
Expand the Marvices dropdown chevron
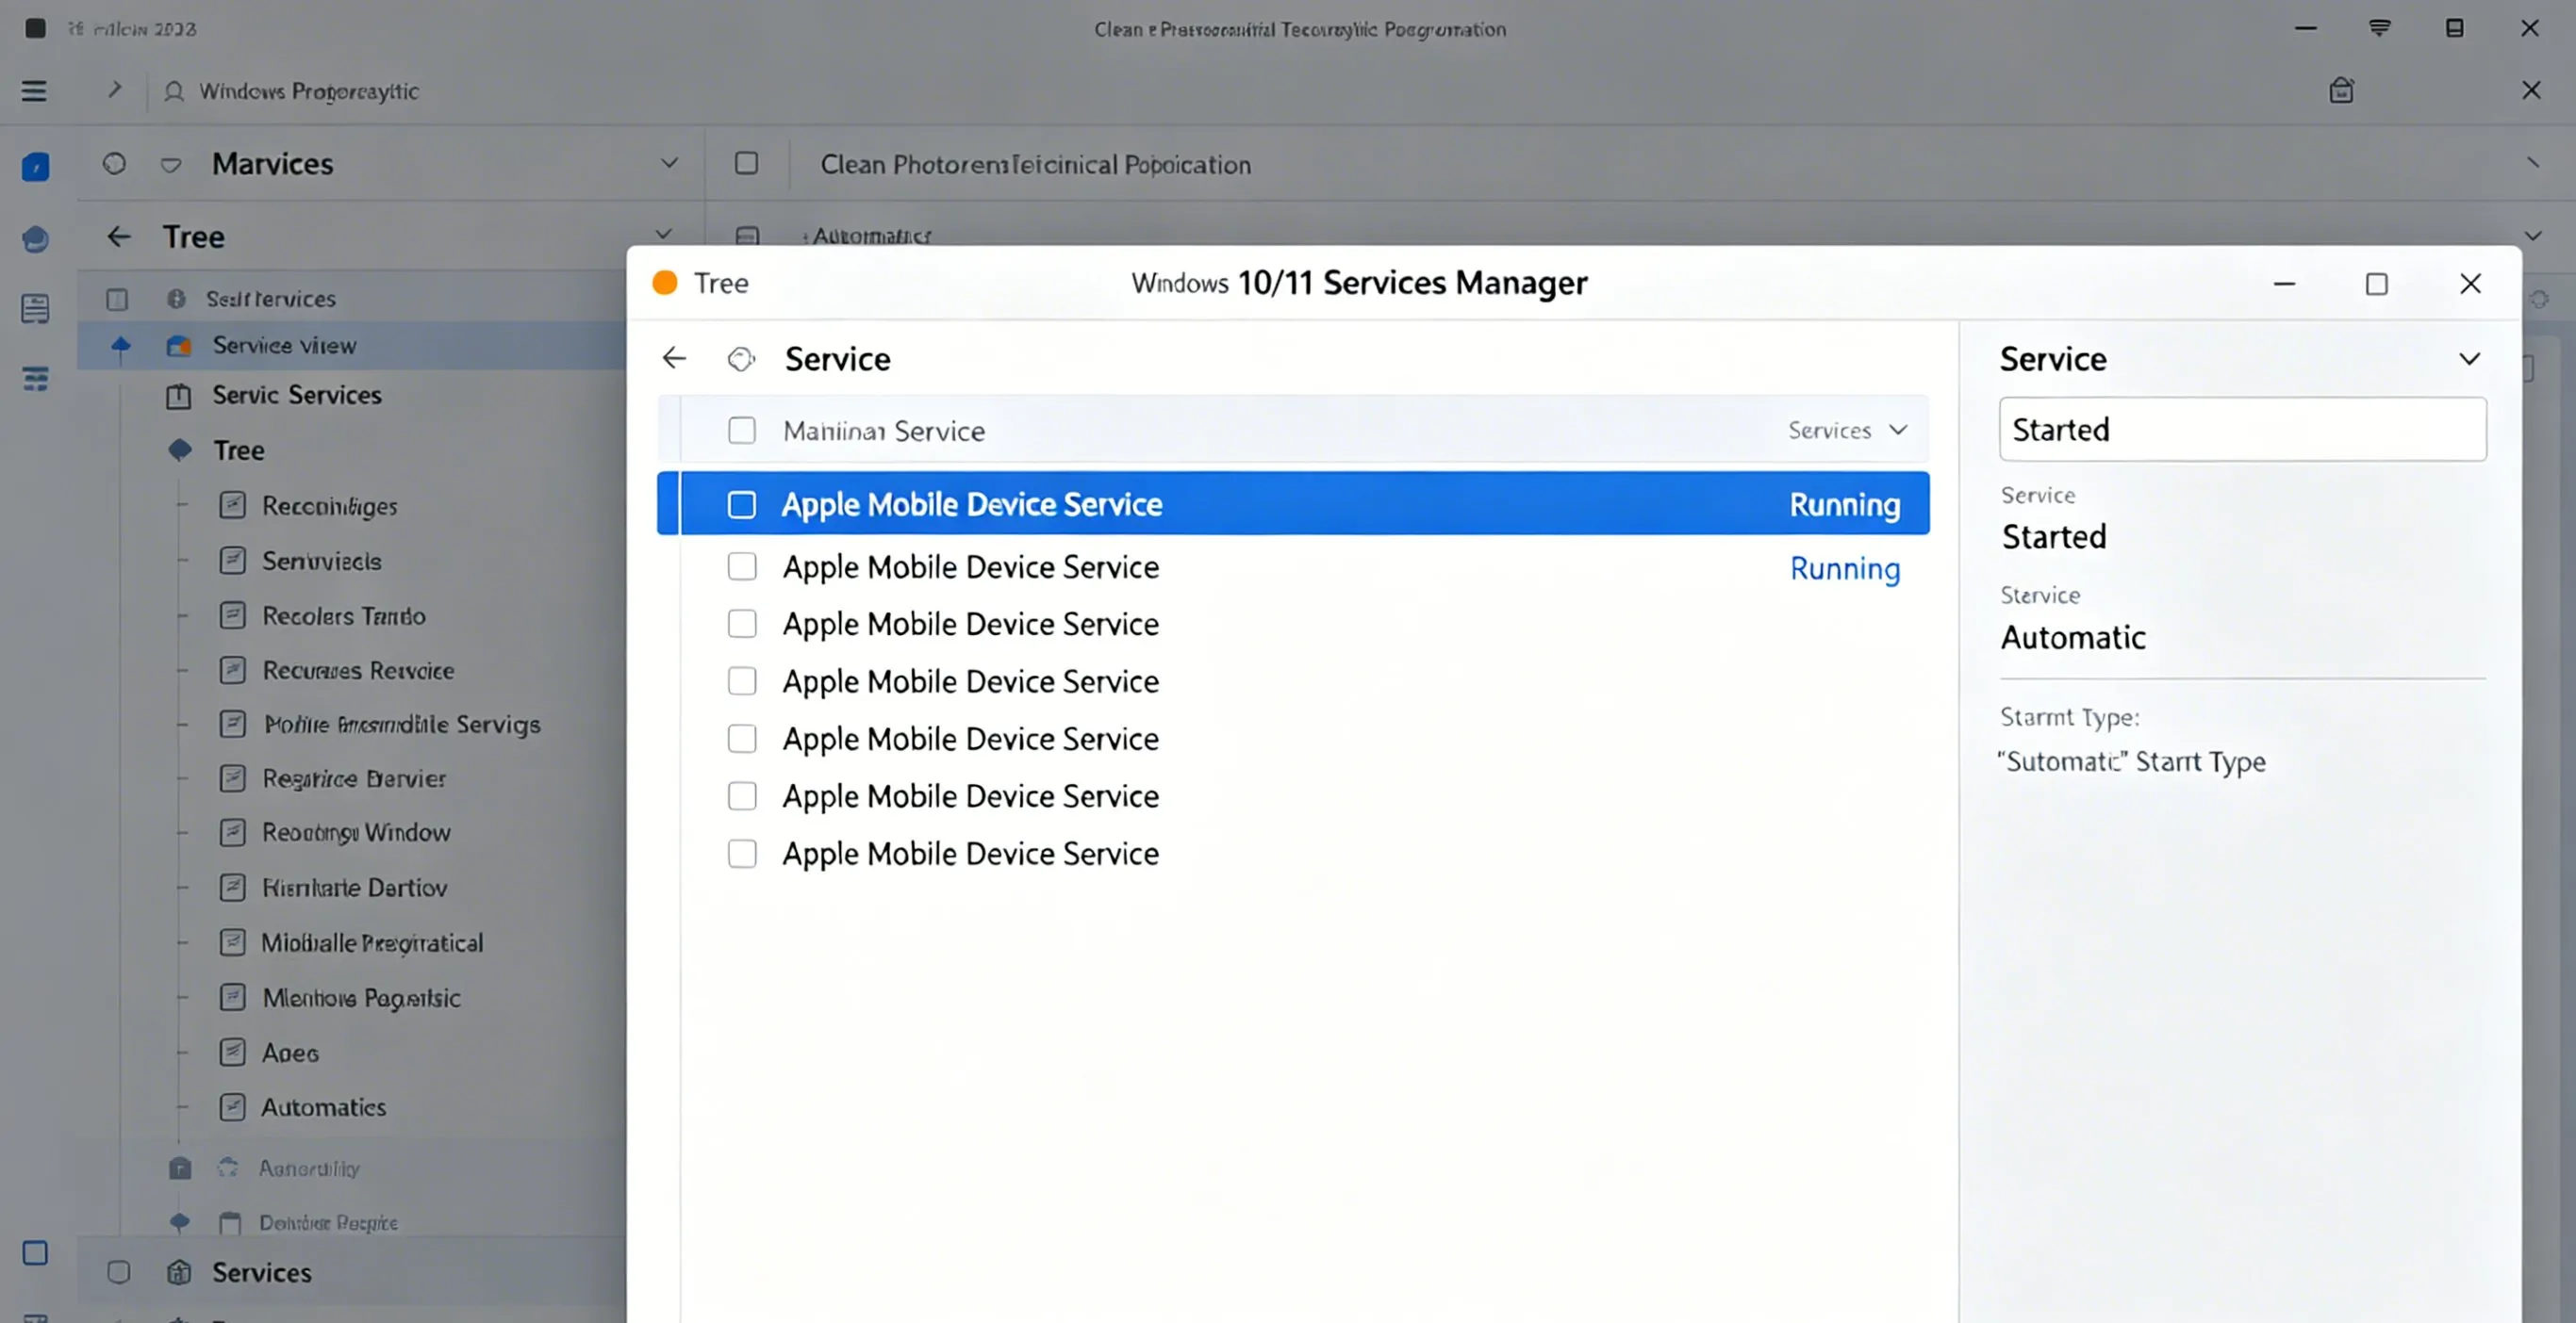[x=669, y=162]
